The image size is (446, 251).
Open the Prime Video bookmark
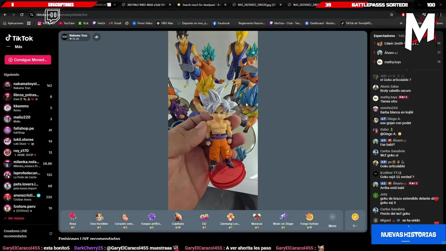(143, 23)
